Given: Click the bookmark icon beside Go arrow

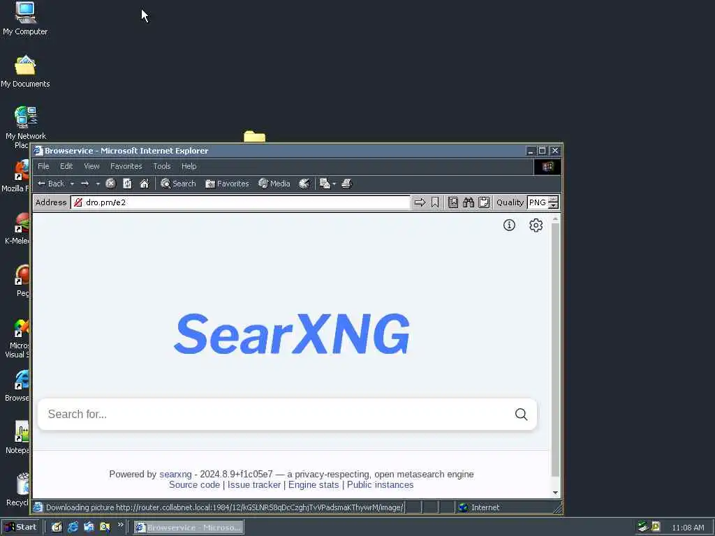Looking at the screenshot, I should pyautogui.click(x=435, y=202).
